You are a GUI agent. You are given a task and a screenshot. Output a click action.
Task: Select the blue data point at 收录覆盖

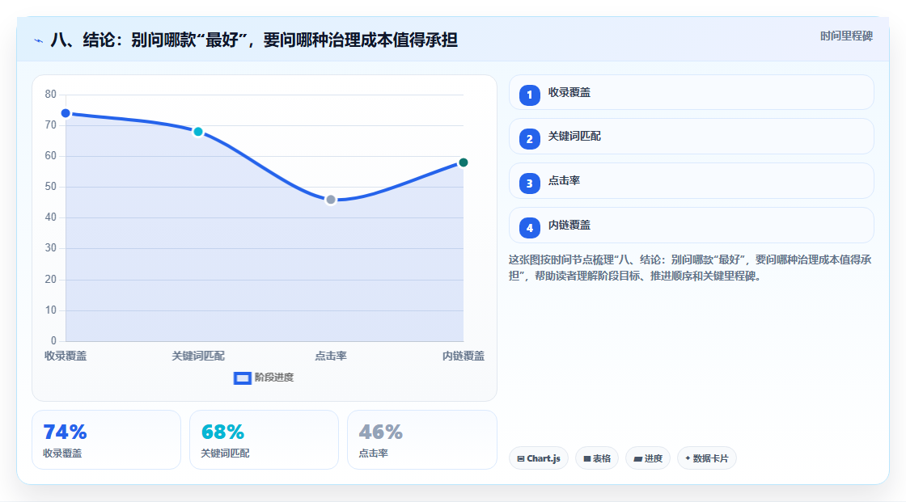pos(66,113)
